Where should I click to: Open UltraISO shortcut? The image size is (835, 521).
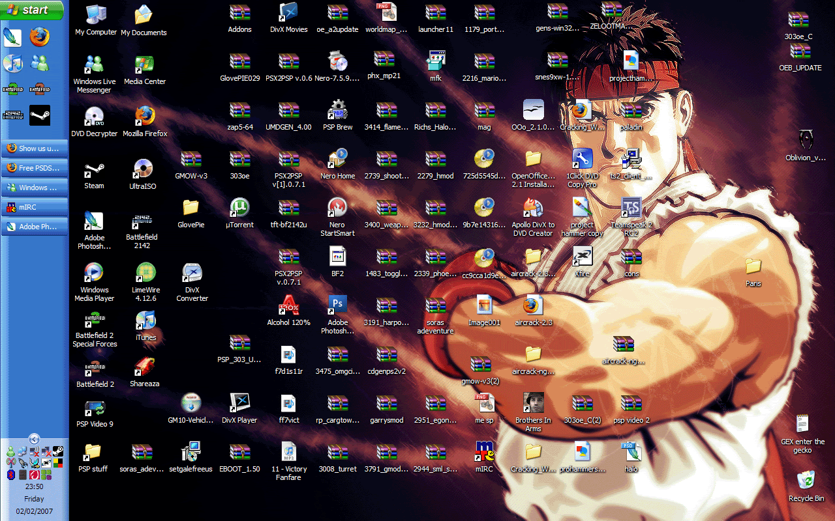pos(142,175)
